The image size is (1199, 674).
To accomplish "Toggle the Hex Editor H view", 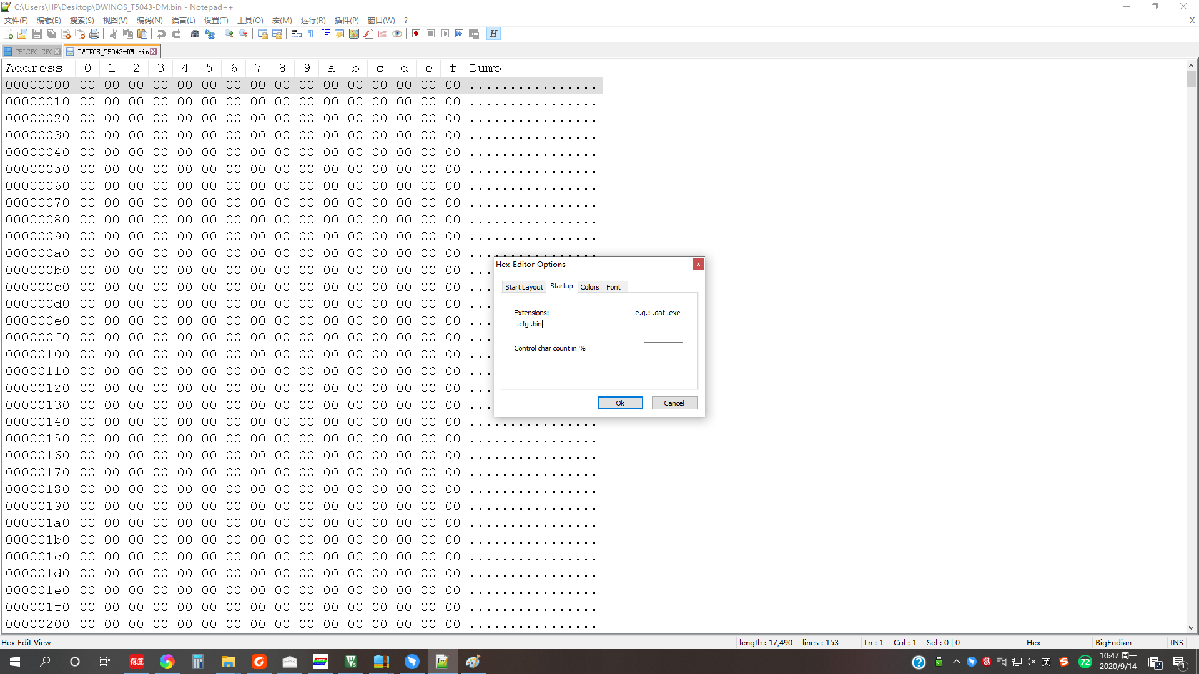I will coord(493,34).
